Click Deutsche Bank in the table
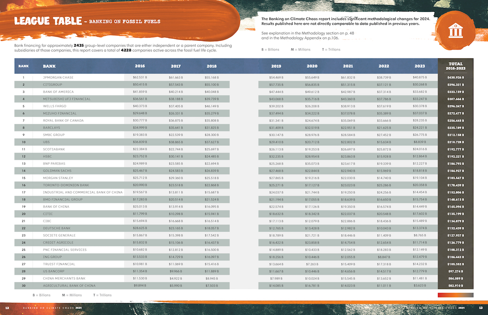Screen dimensions: 488x315 57,228
